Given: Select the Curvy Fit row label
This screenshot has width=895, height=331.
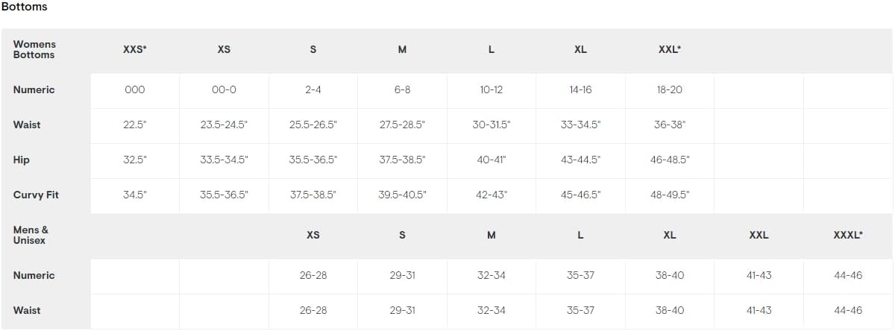Looking at the screenshot, I should point(36,195).
